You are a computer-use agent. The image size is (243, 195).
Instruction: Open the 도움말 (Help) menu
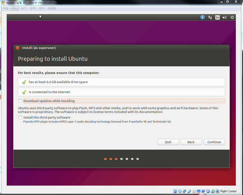pos(52,8)
